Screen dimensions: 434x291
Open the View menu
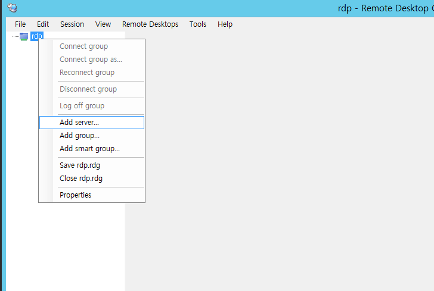[x=103, y=24]
